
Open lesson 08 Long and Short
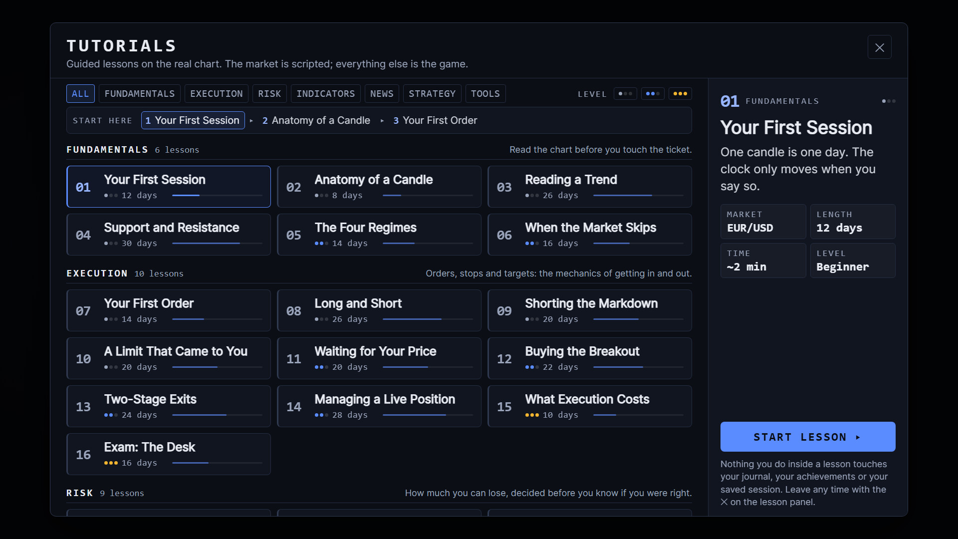tap(379, 310)
